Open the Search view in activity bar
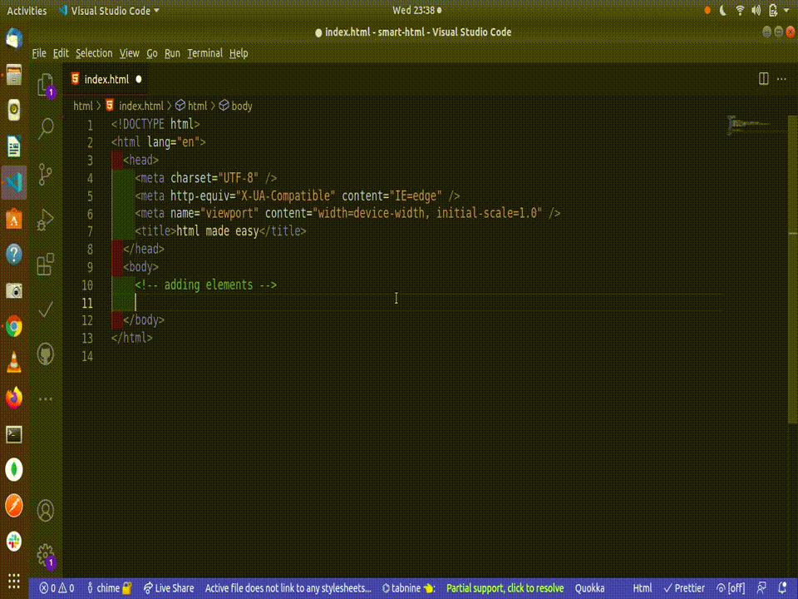Image resolution: width=798 pixels, height=599 pixels. coord(45,128)
